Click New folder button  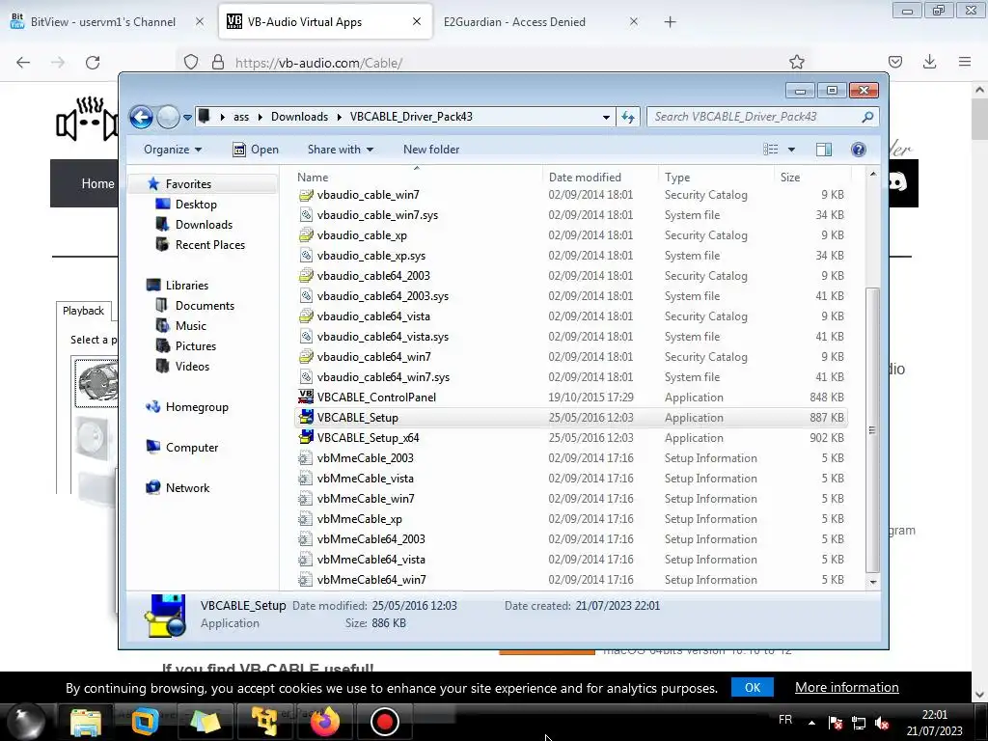pos(431,150)
